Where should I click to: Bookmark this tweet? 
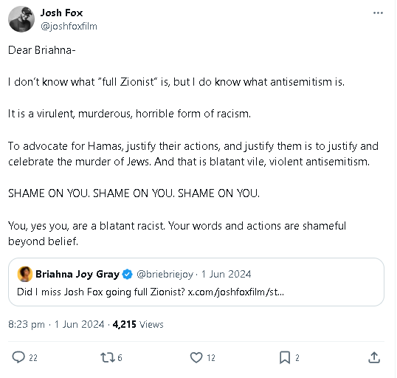(x=285, y=357)
